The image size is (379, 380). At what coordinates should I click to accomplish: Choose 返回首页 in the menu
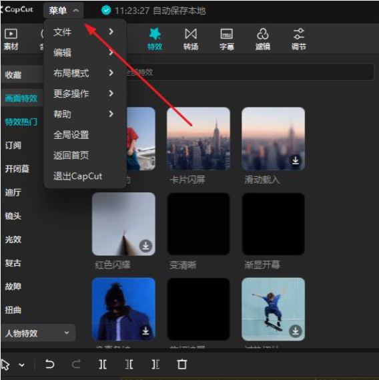[71, 156]
